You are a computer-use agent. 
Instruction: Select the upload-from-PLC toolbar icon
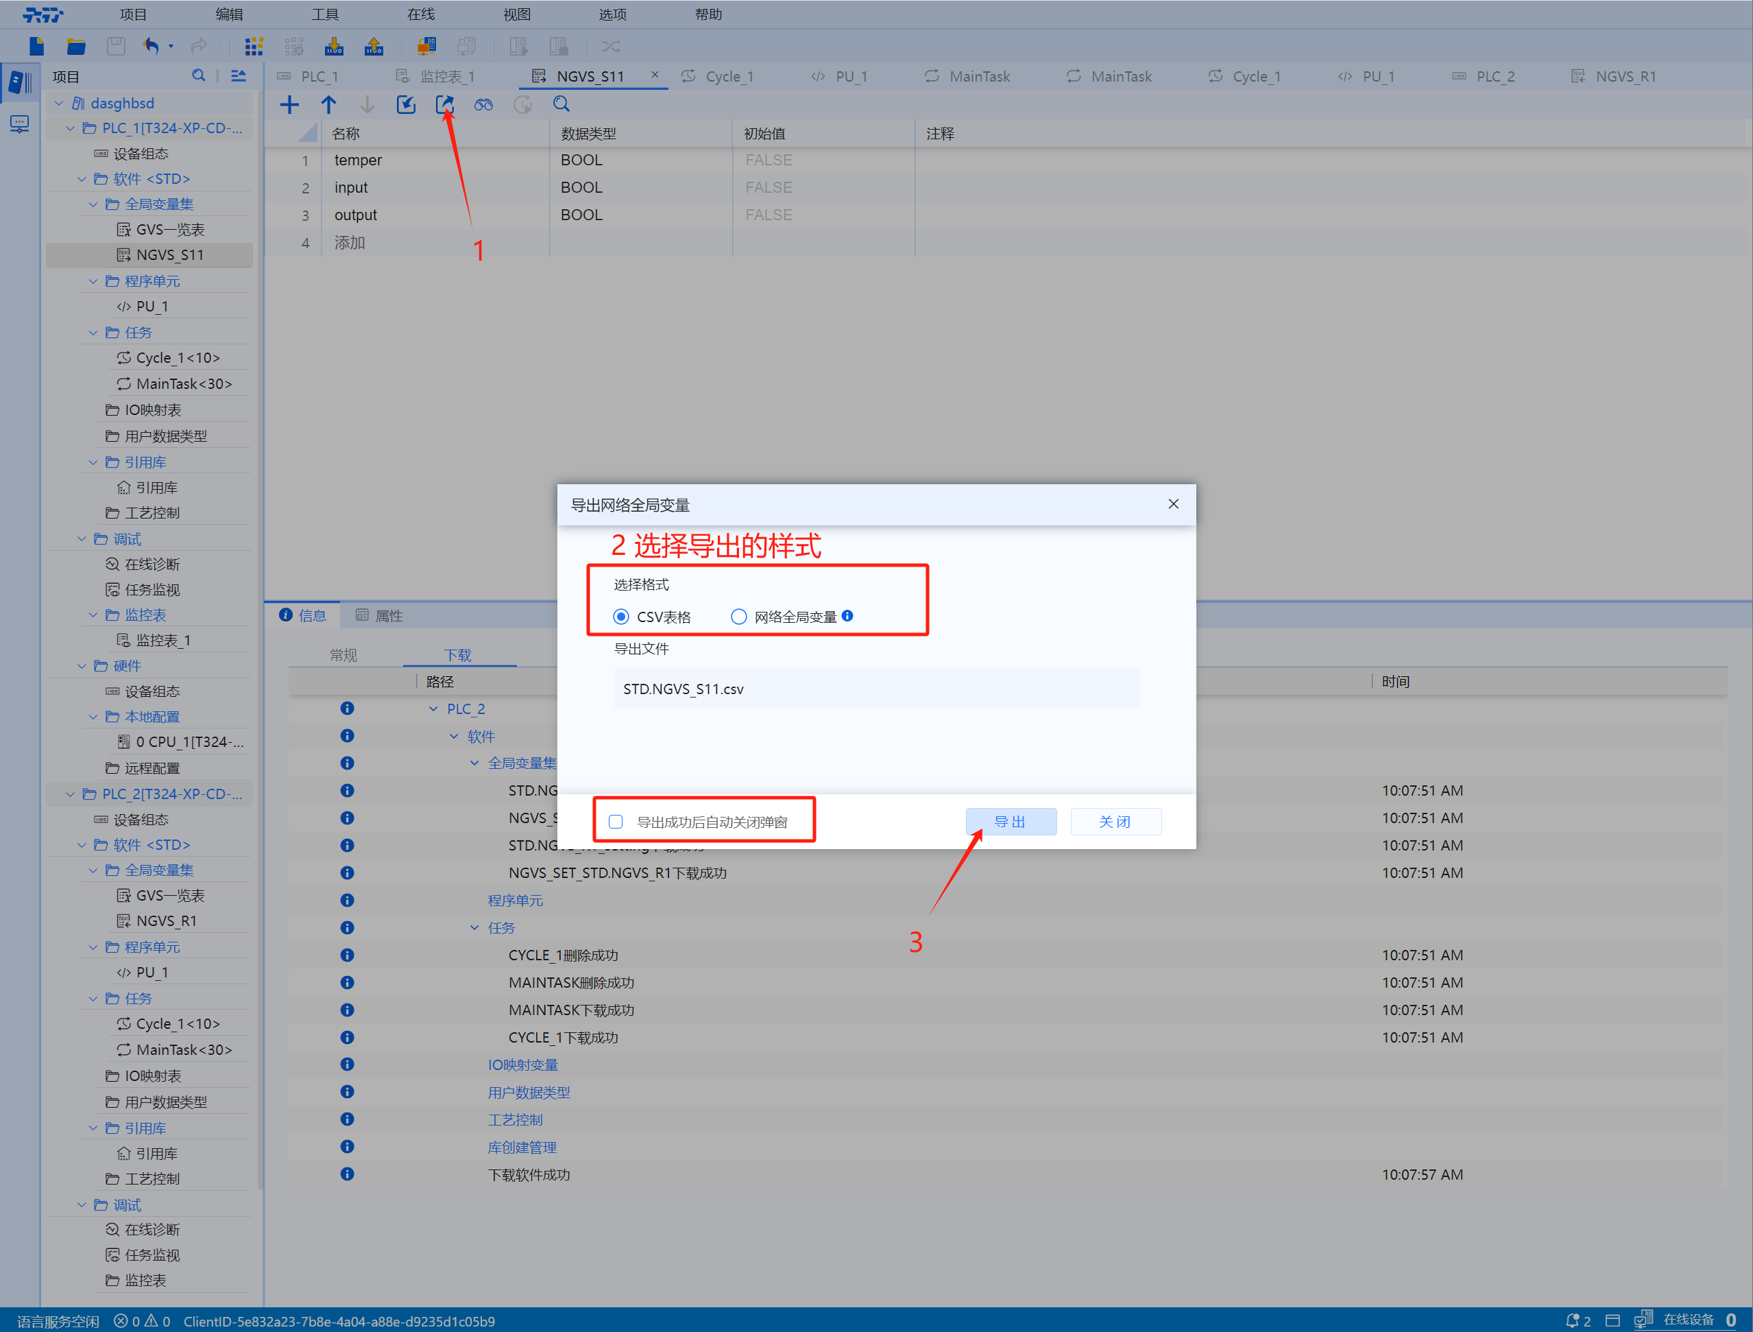tap(373, 46)
